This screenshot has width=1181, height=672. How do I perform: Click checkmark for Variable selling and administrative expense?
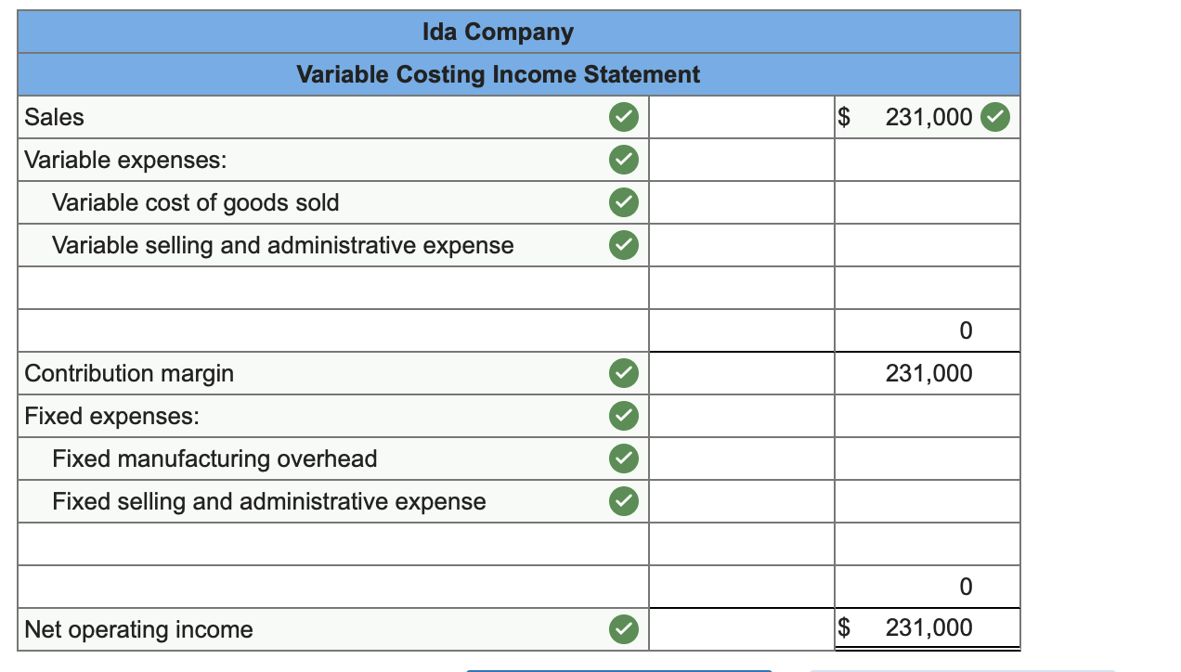pos(624,246)
